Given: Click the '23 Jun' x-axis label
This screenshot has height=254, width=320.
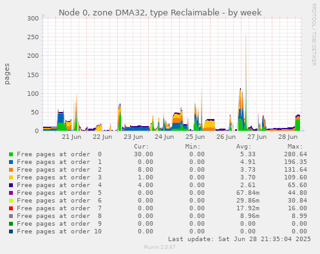Looking at the screenshot, I should point(133,137).
